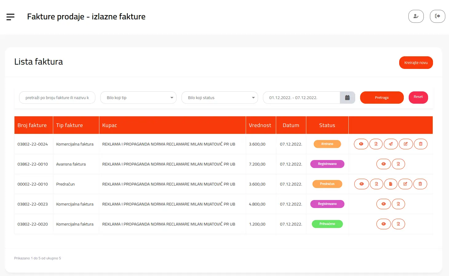The image size is (449, 276).
Task: Send invoice 03802-22-0024 with paper plane icon
Action: coord(391,144)
